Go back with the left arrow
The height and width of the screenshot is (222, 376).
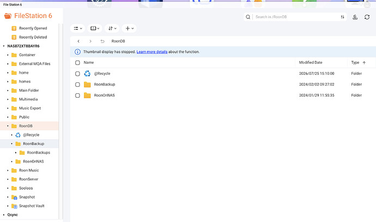(x=78, y=41)
